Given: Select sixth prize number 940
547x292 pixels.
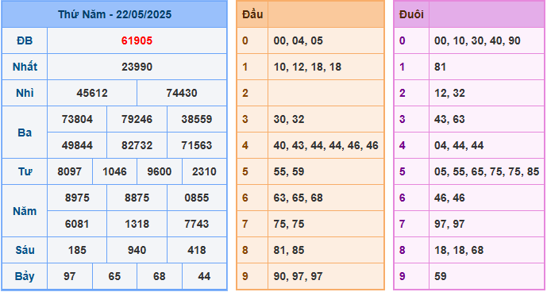Looking at the screenshot, I should (137, 250).
